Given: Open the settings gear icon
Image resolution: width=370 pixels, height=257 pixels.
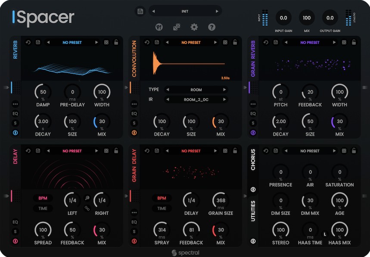Looking at the screenshot, I should pyautogui.click(x=194, y=27).
